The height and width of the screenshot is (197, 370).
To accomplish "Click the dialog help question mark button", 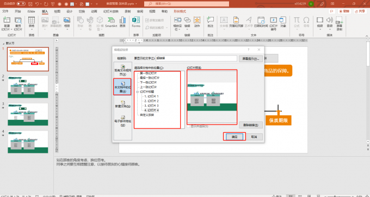I will tap(248, 50).
